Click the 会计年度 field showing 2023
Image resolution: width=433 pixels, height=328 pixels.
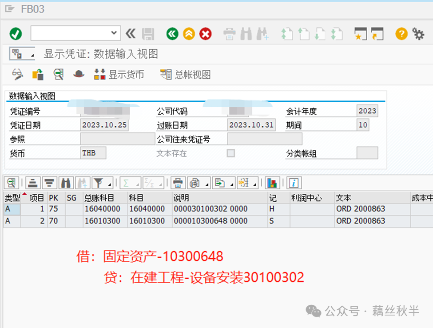[367, 111]
